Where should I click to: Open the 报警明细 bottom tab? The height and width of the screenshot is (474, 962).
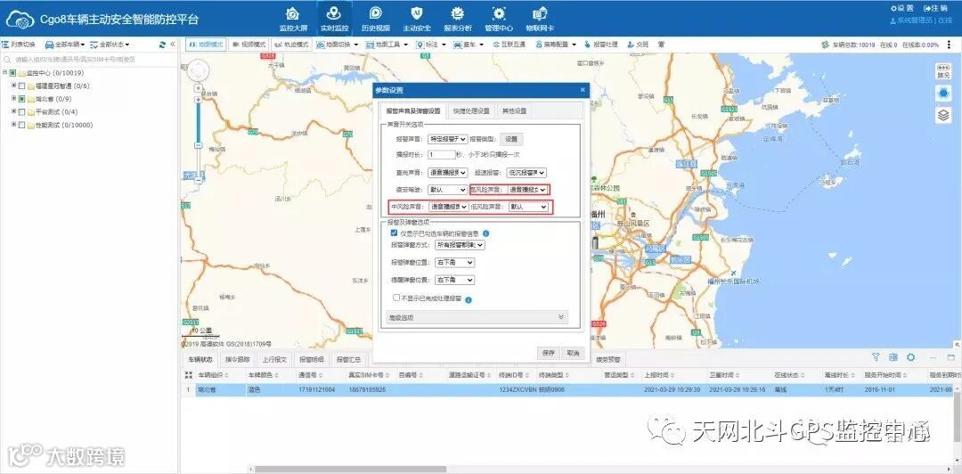311,360
